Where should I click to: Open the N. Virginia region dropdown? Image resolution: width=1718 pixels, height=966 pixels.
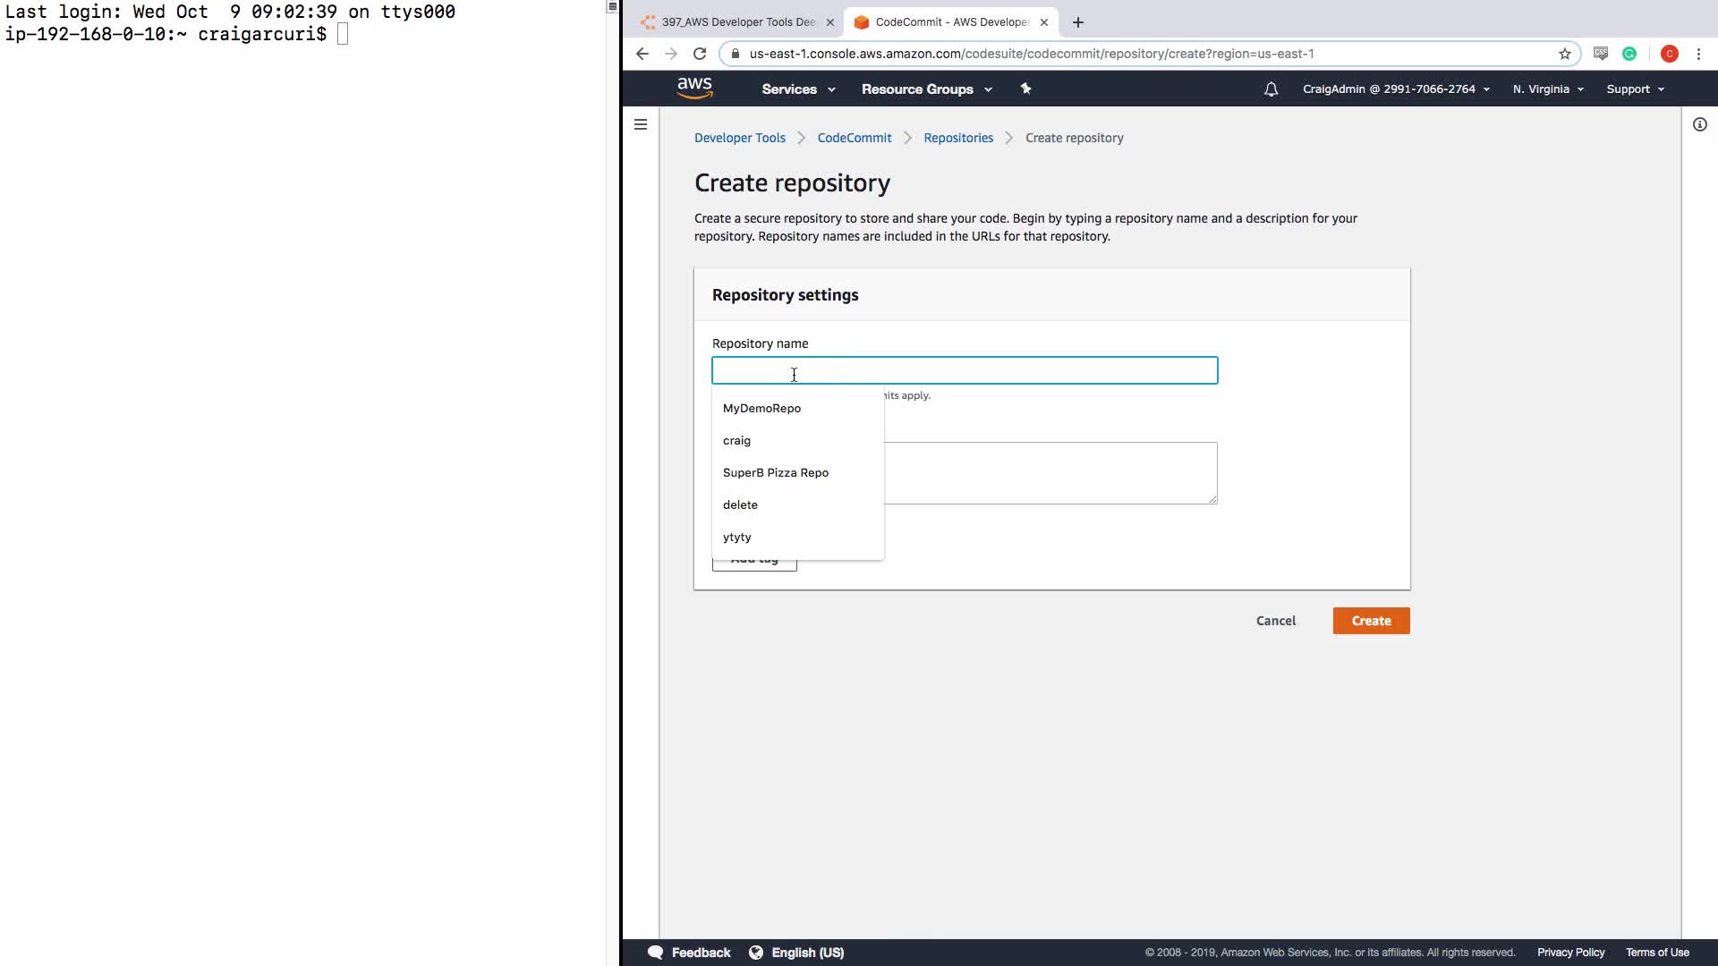point(1548,89)
